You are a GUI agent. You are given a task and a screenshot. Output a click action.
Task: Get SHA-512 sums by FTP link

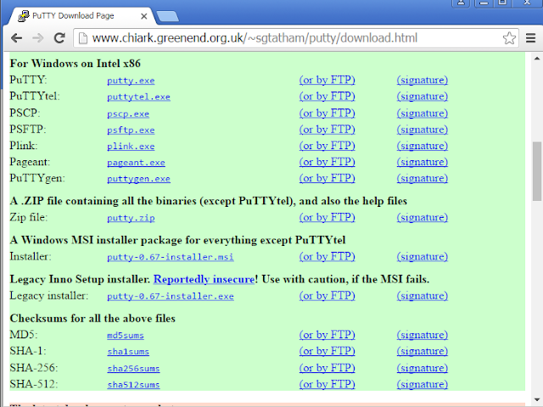[x=327, y=384]
